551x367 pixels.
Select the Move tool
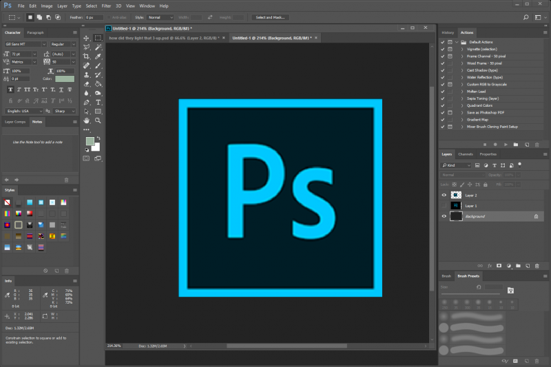tap(86, 39)
